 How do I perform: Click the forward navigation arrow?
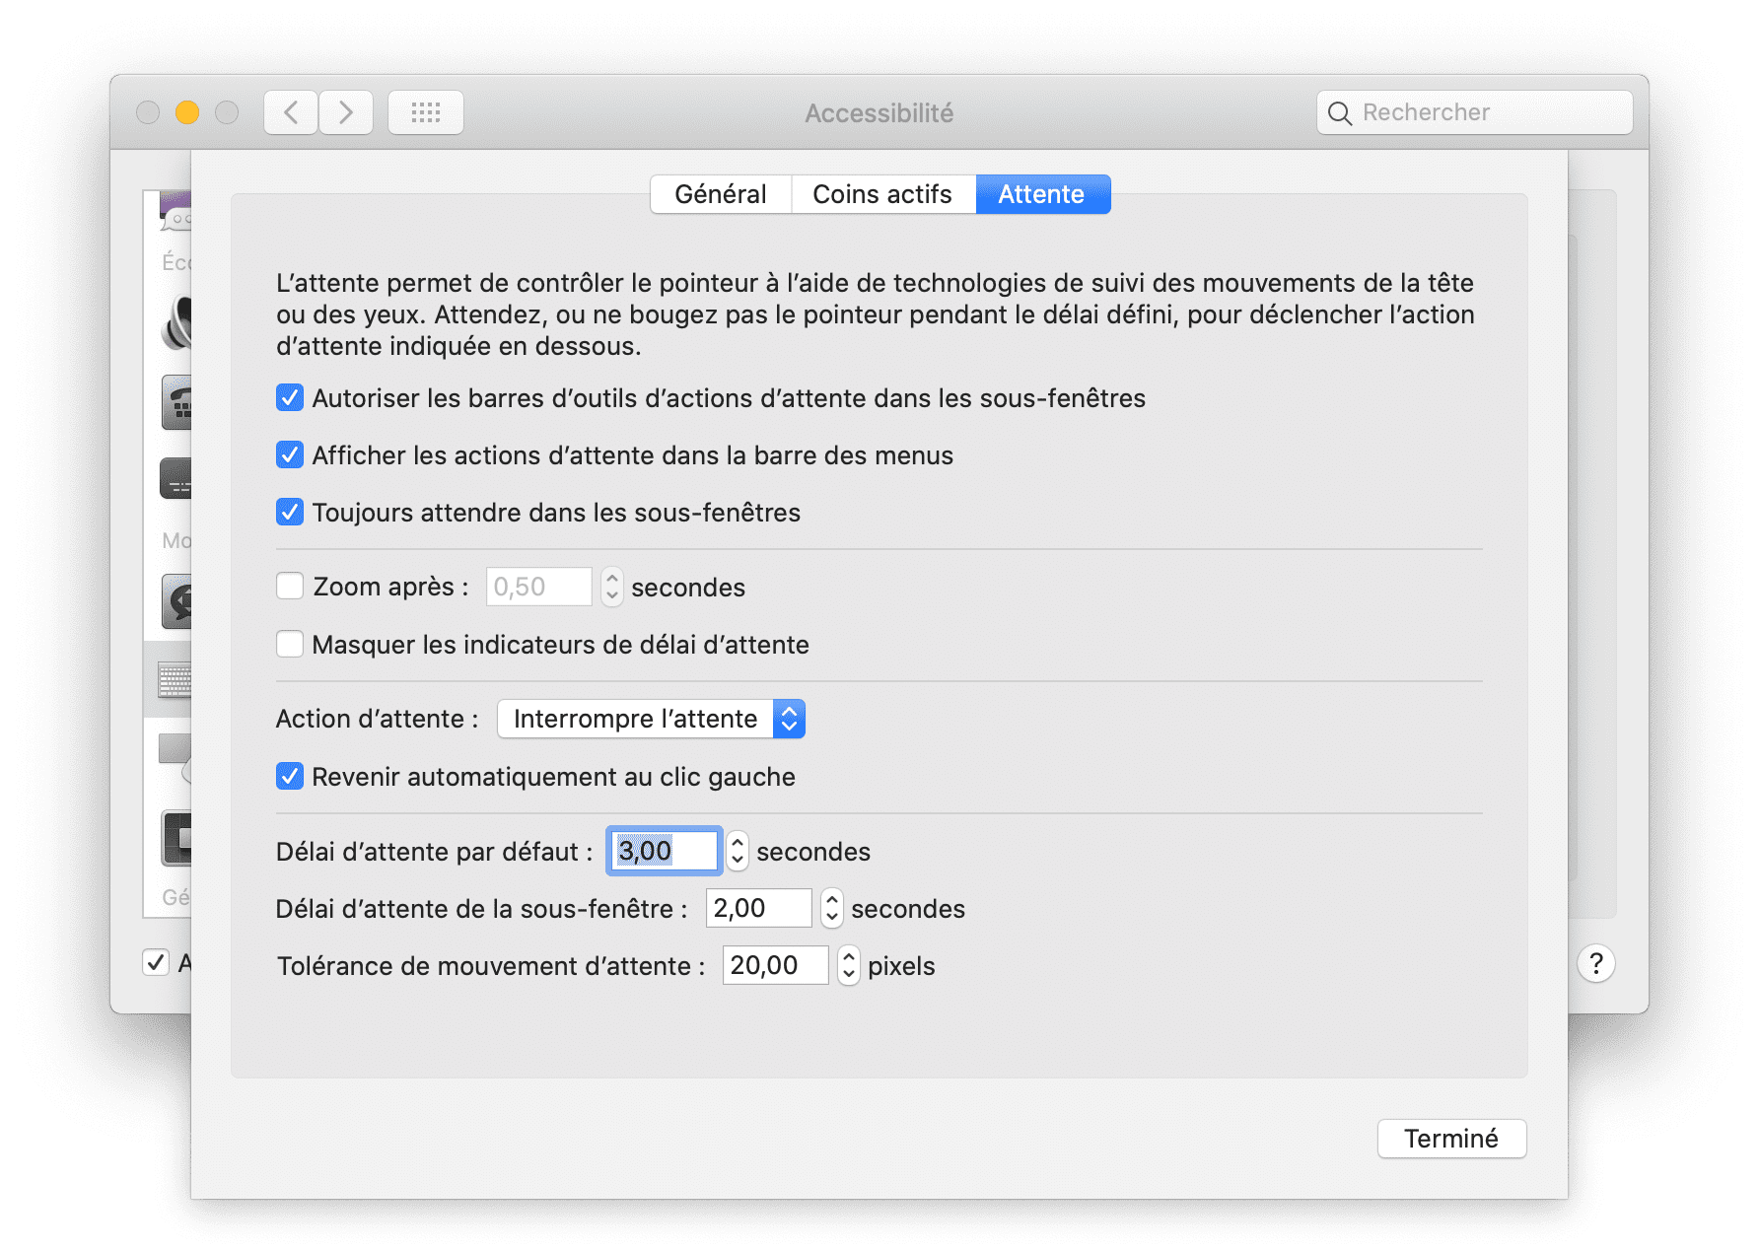pyautogui.click(x=346, y=112)
